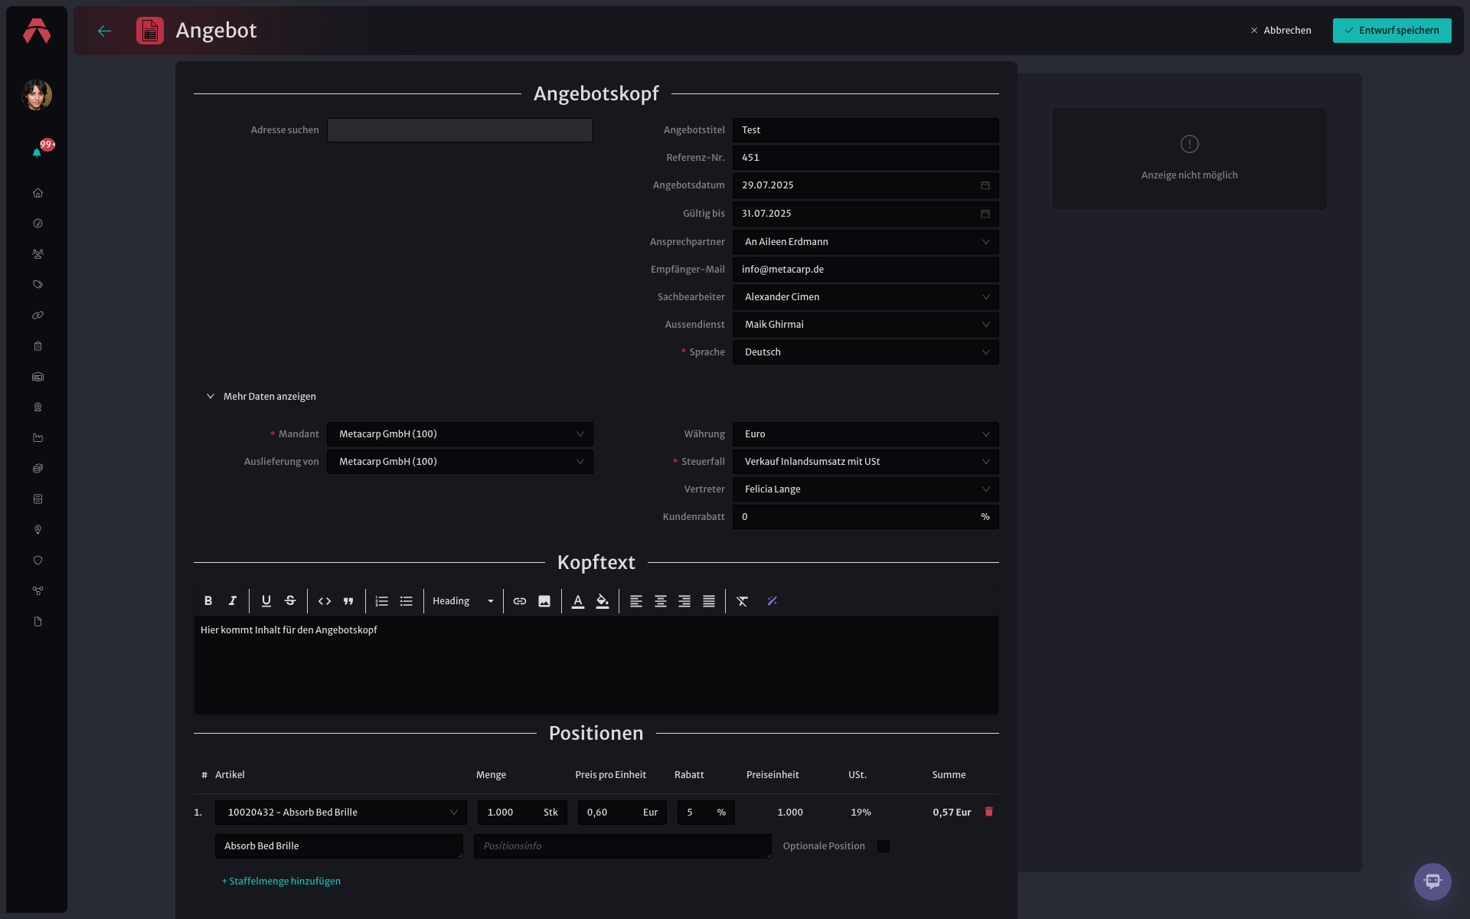Open the coins finance sidebar icon
Image resolution: width=1470 pixels, height=919 pixels.
[x=38, y=469]
